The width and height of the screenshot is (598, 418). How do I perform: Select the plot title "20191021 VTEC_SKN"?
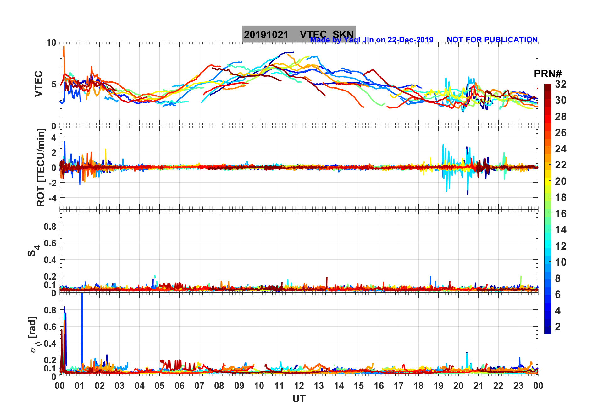299,34
